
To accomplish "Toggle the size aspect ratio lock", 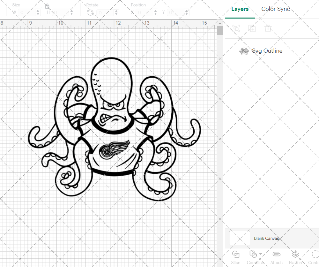I will 47,6.
